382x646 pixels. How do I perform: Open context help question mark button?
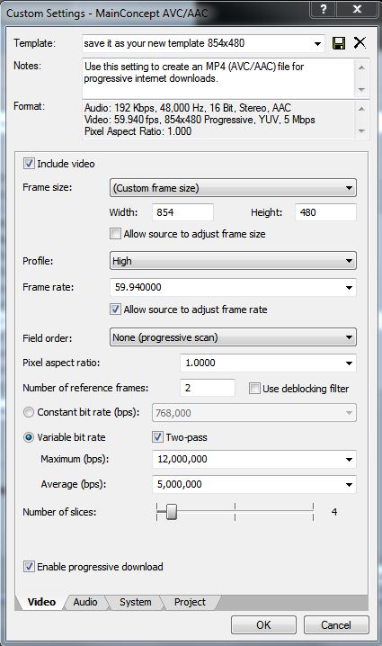(x=324, y=9)
